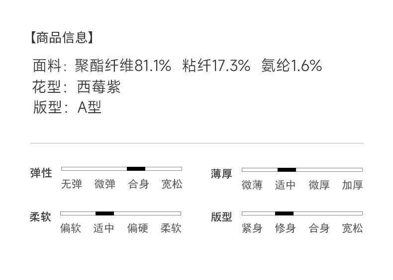Screen dimensions: 393x280
Task: Click the black marker on the bottom-right 版型 slider
Action: click(284, 213)
